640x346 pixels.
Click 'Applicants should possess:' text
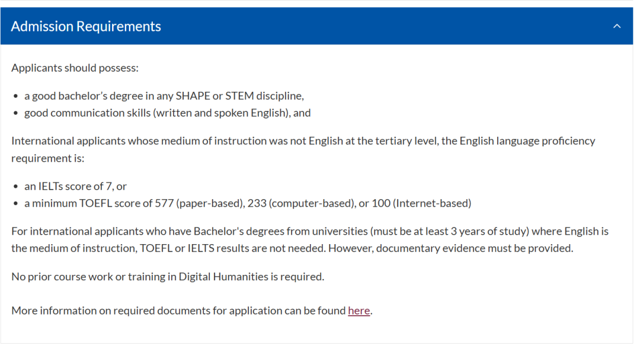(x=75, y=68)
